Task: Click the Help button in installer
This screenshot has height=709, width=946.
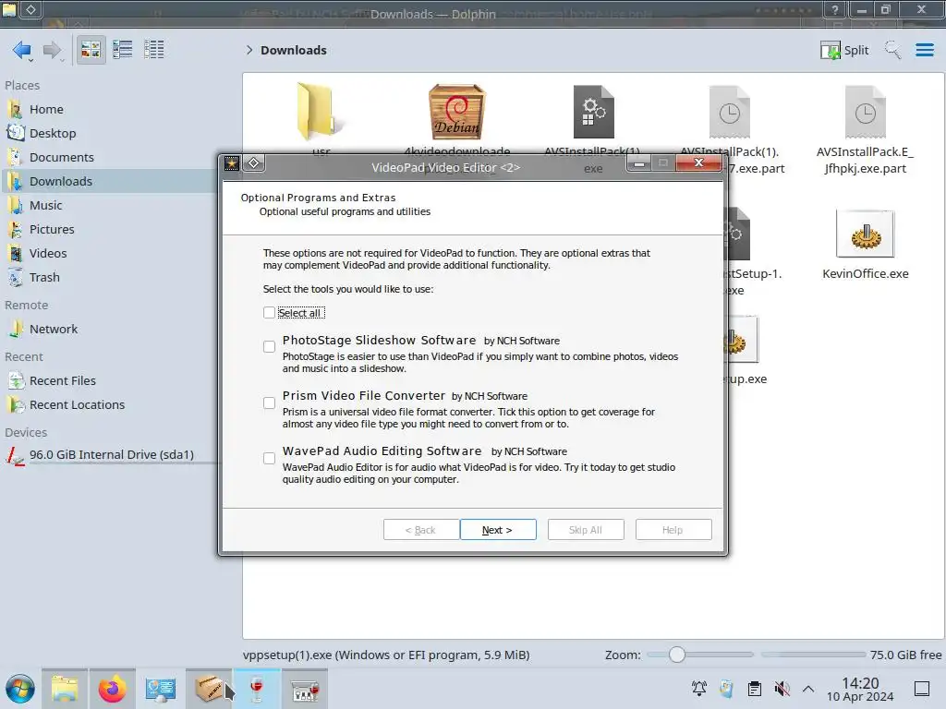Action: pos(673,529)
